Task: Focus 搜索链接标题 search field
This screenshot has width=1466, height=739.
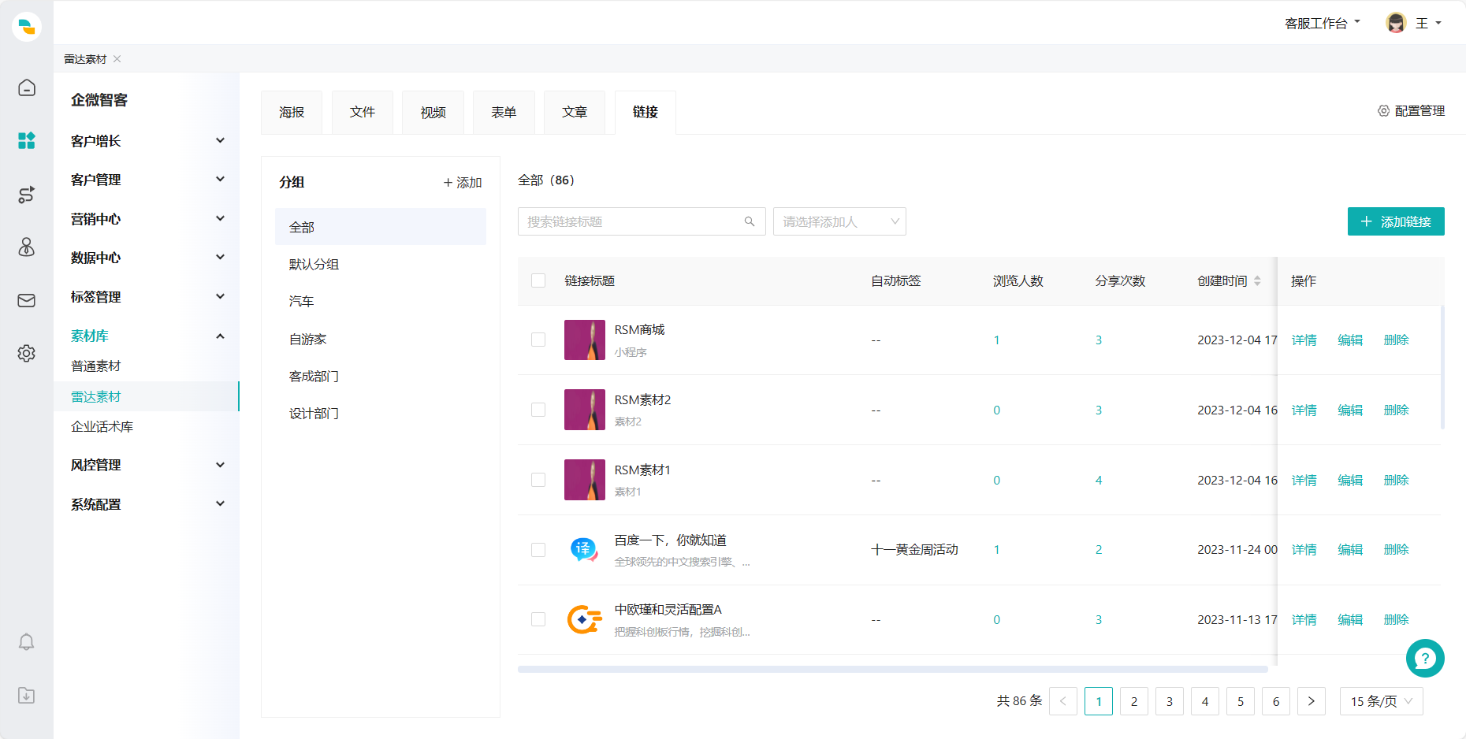Action: tap(642, 221)
